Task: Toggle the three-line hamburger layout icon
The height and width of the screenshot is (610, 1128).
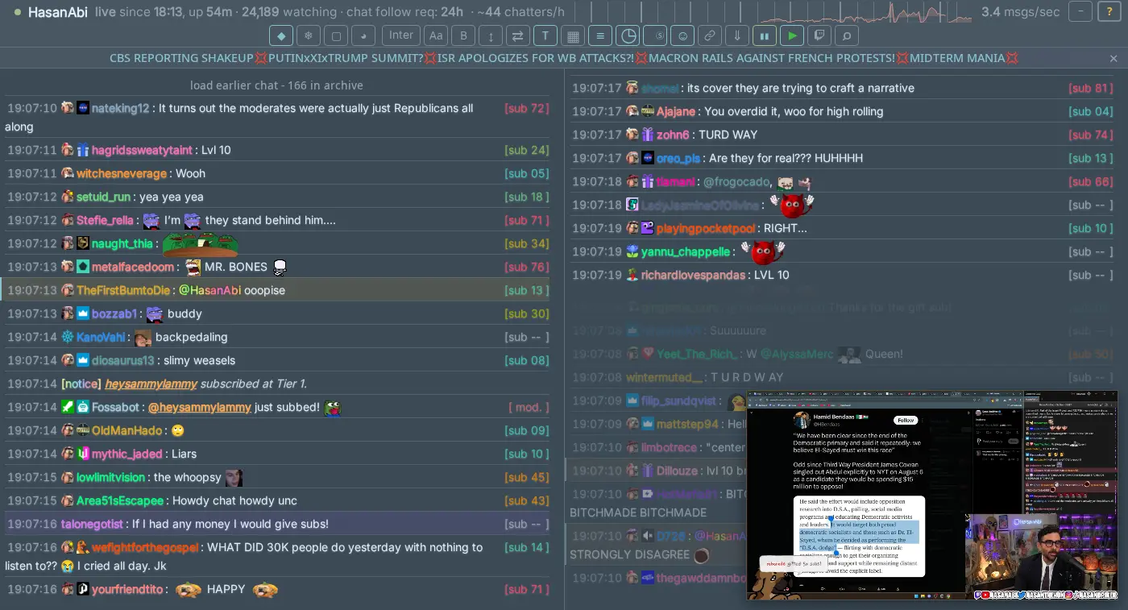Action: [x=600, y=35]
